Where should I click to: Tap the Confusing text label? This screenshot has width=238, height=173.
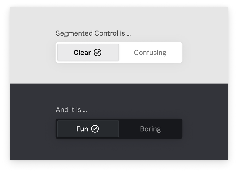[x=150, y=53]
